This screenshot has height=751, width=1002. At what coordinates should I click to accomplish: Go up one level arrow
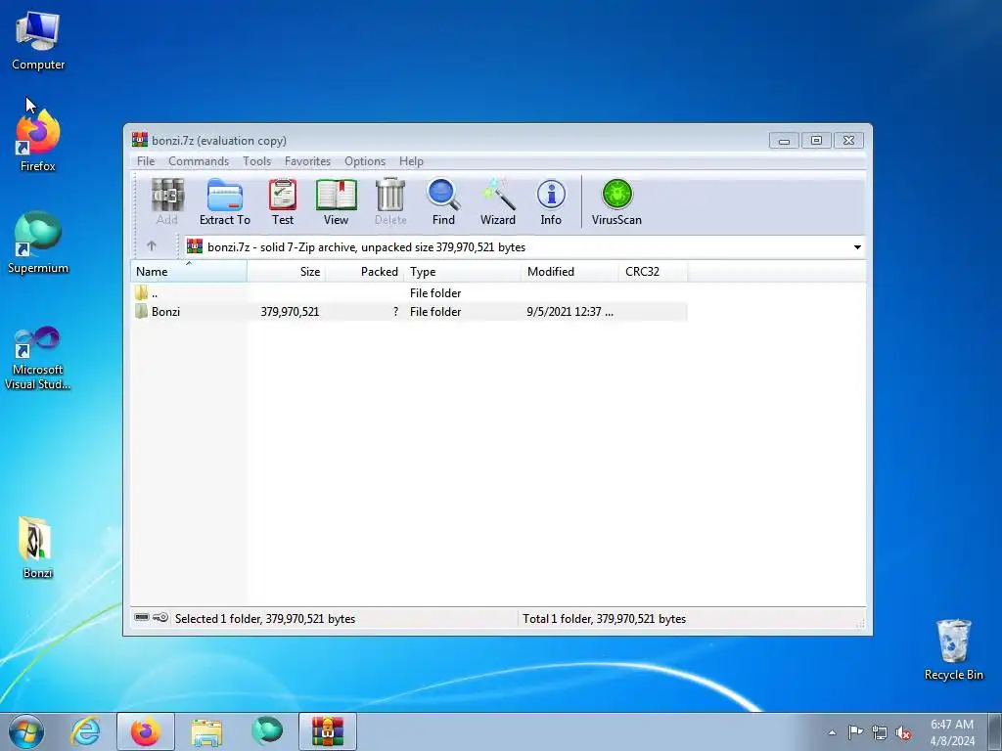tap(152, 245)
